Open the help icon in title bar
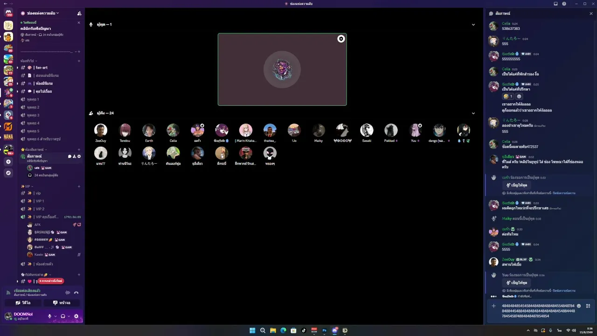 (x=564, y=4)
